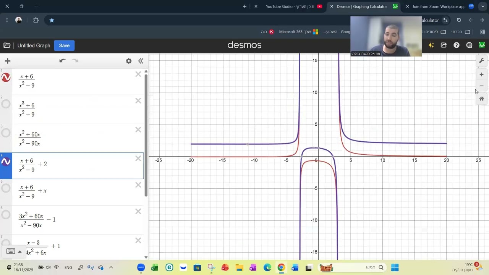
Task: Switch to Join from Zoom Workplace tab
Action: [439, 6]
